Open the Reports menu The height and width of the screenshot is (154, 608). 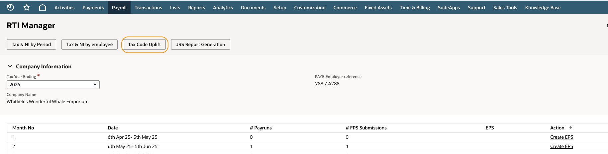(x=197, y=7)
